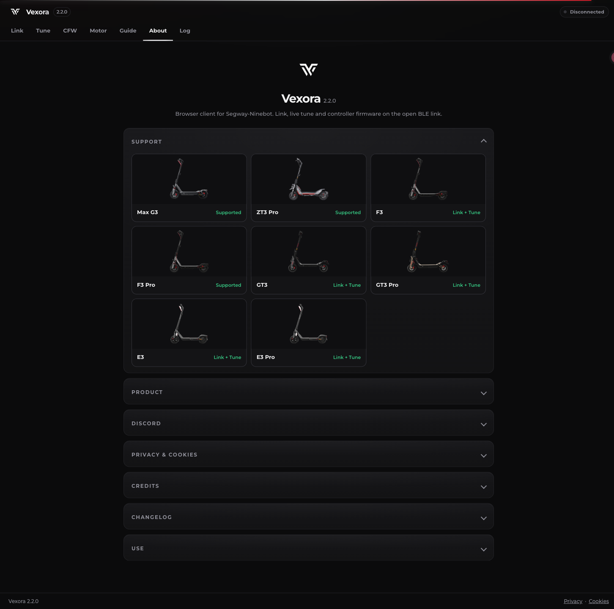Click Link + Tune status on GT3 Pro card

coord(466,285)
